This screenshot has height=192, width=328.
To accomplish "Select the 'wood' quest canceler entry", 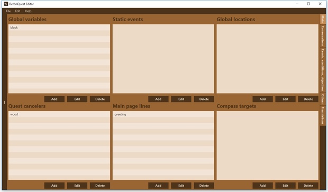I will click(59, 114).
